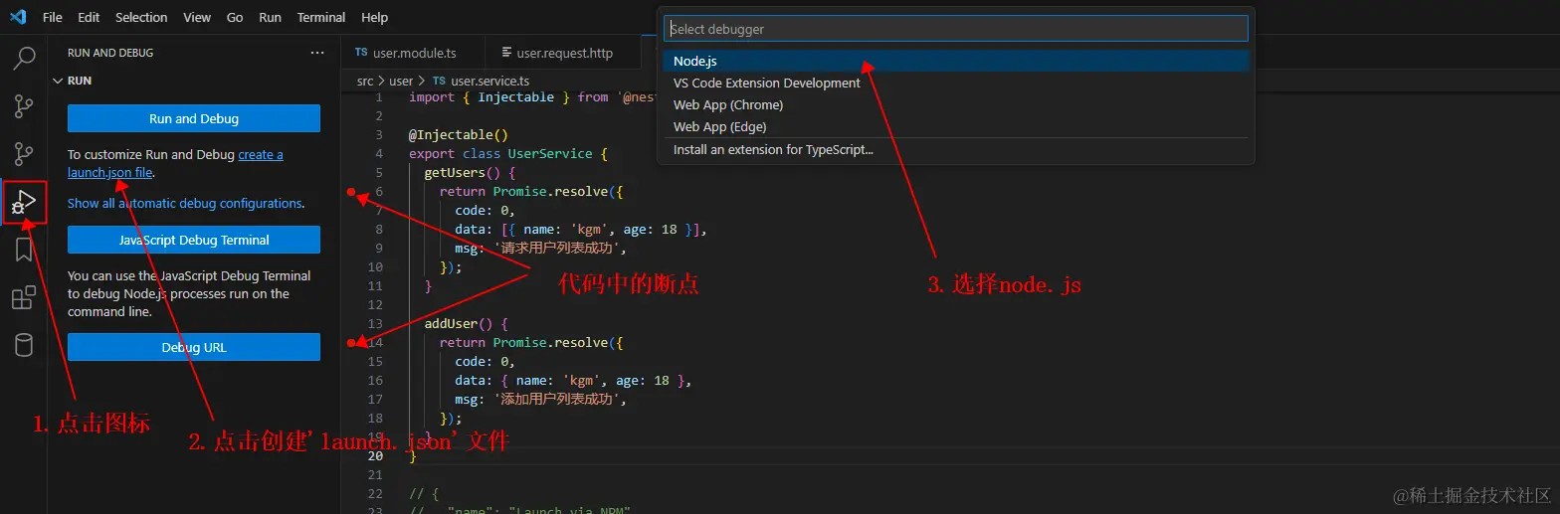
Task: Open the Search view in activity bar
Action: pyautogui.click(x=24, y=58)
